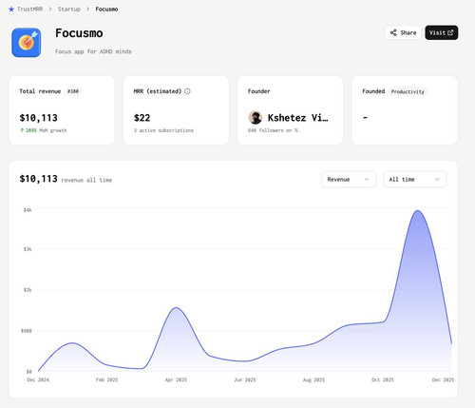Viewport: 475px width, 408px height.
Task: Click the 209% MoM growth text
Action: (x=44, y=130)
